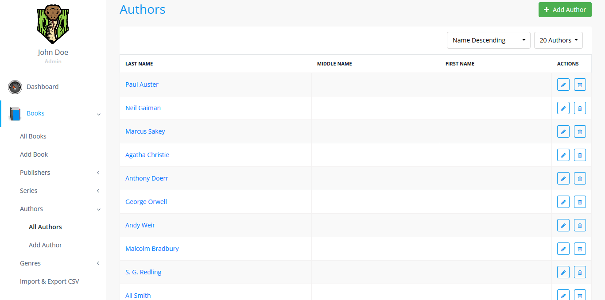605x300 pixels.
Task: Edit Marcus Sakey using the pencil icon
Action: coord(563,131)
